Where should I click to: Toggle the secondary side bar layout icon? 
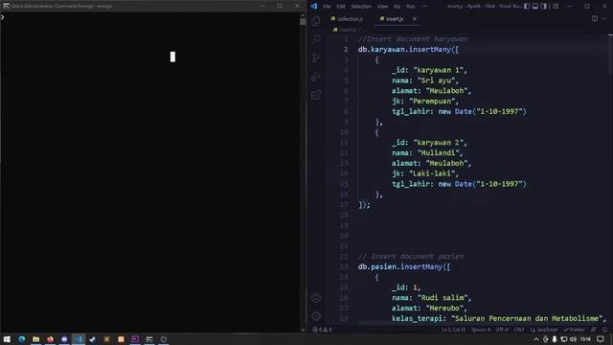pos(544,7)
